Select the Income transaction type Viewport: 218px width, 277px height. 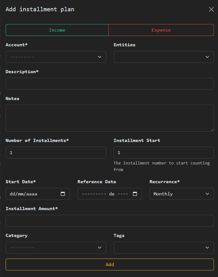(x=57, y=30)
